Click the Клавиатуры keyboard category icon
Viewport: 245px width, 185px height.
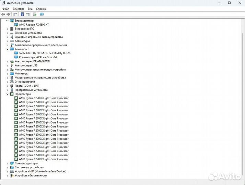pos(12,41)
